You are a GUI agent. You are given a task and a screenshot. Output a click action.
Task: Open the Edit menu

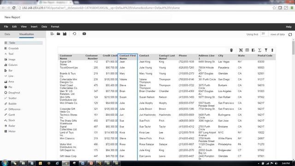point(14,27)
